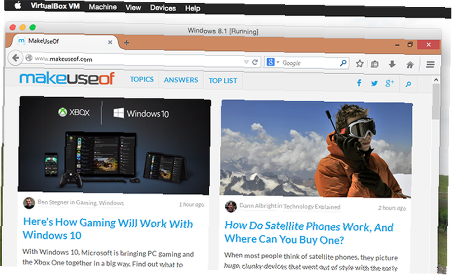452x275 pixels.
Task: Open a new browser tab
Action: (x=126, y=43)
